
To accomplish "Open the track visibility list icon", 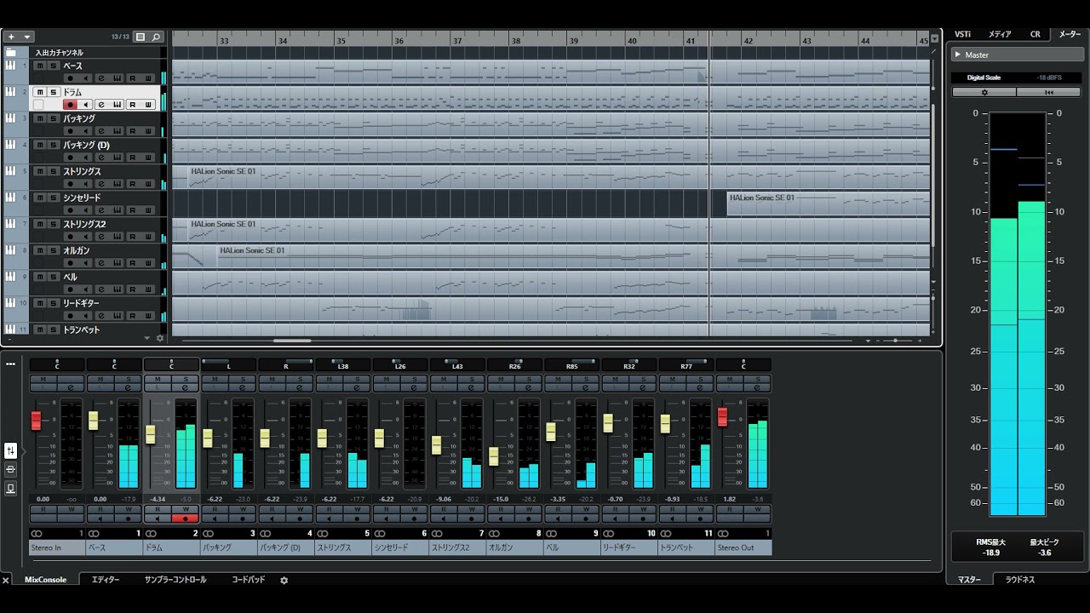I will [141, 37].
